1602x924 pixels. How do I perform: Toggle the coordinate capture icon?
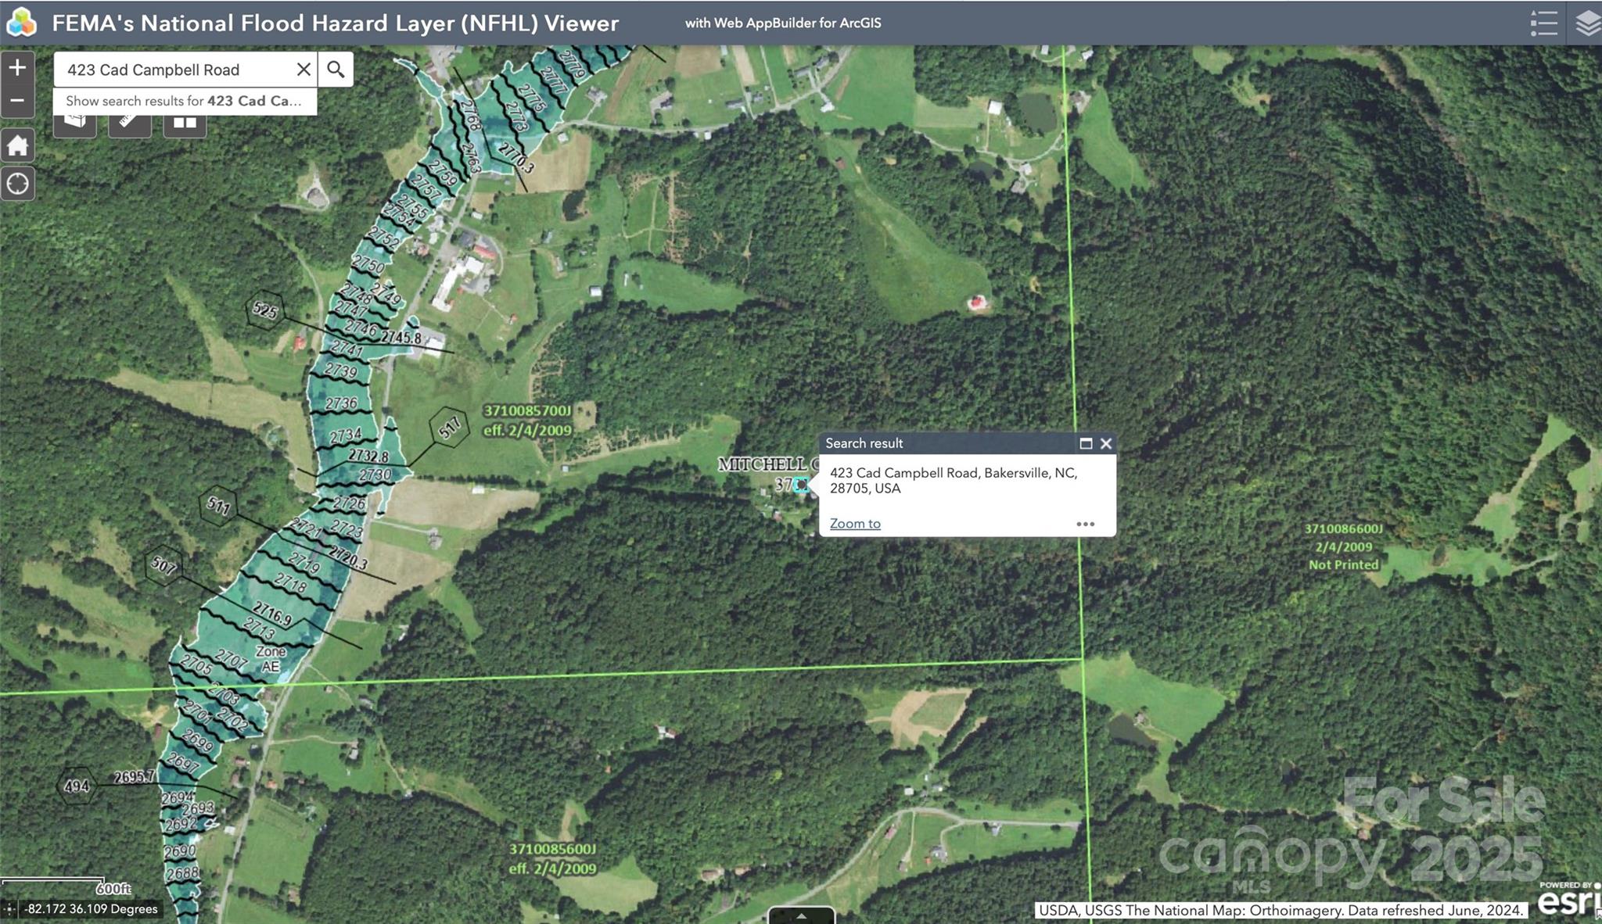point(9,909)
